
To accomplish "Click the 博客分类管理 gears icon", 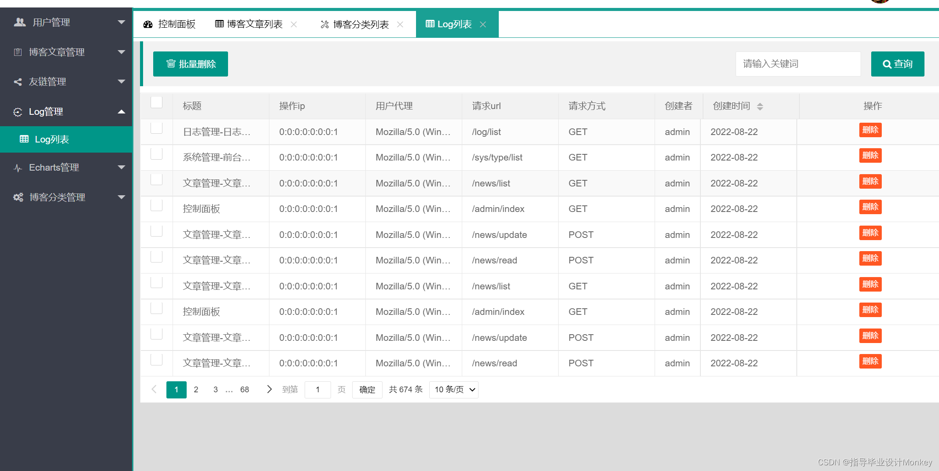I will [18, 197].
